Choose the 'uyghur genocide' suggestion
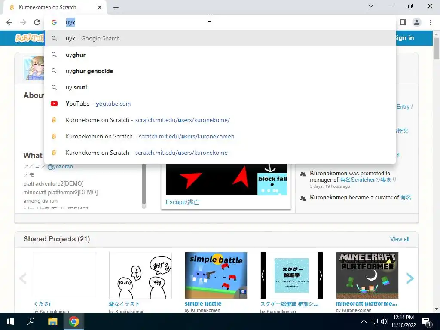440x330 pixels. [x=220, y=71]
